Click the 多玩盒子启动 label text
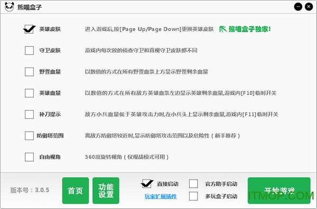Viewport: 317px width, 209px height. pyautogui.click(x=221, y=196)
